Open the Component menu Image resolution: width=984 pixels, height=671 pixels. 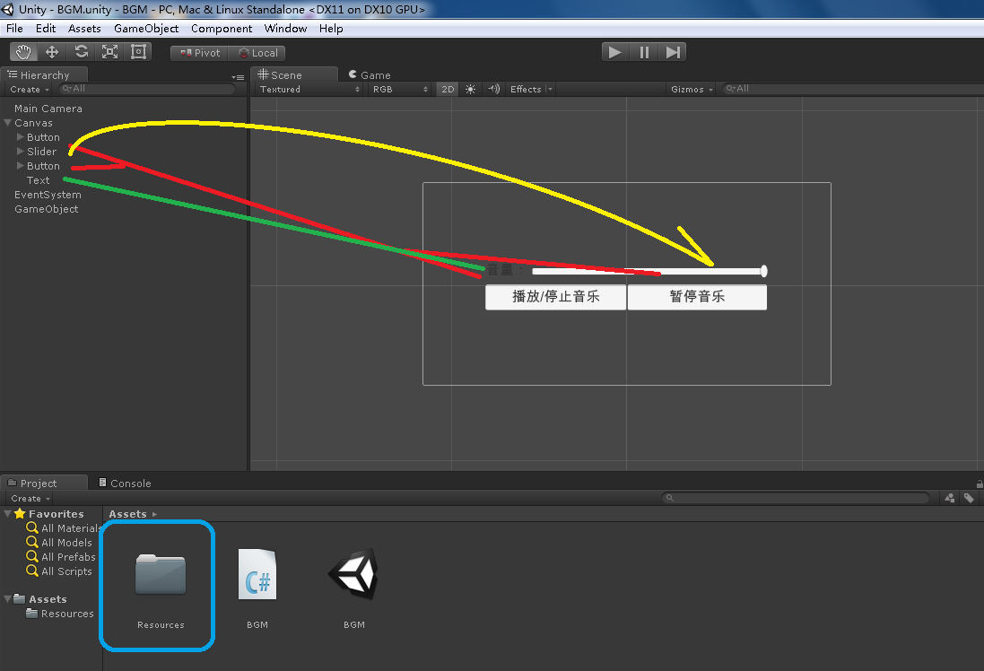click(222, 28)
